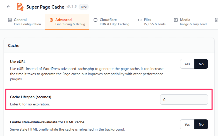Click 'Enter 0 for no expiration' text

pos(30,104)
